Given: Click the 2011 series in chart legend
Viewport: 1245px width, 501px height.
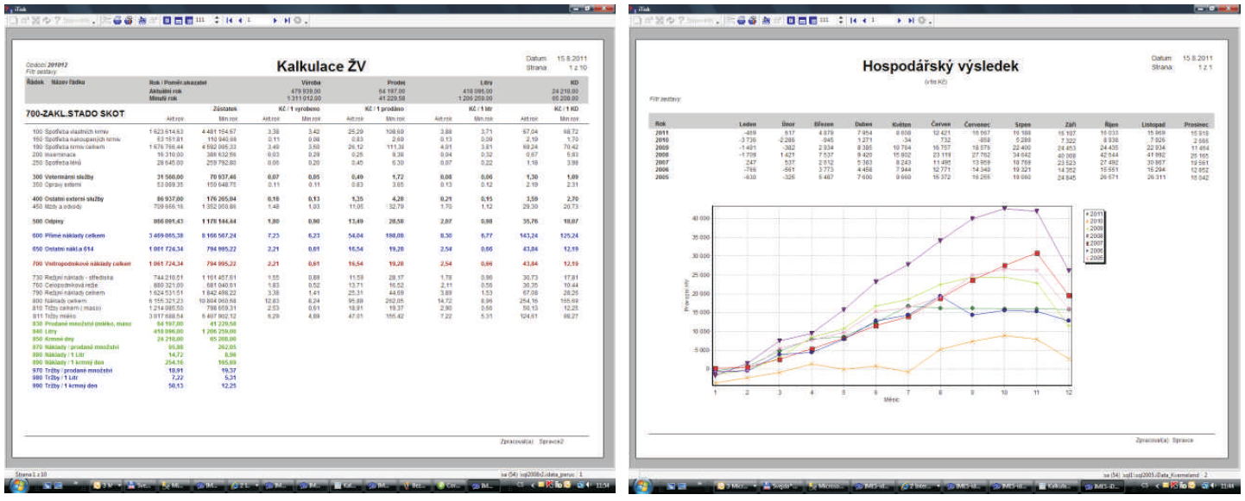Looking at the screenshot, I should point(1093,213).
